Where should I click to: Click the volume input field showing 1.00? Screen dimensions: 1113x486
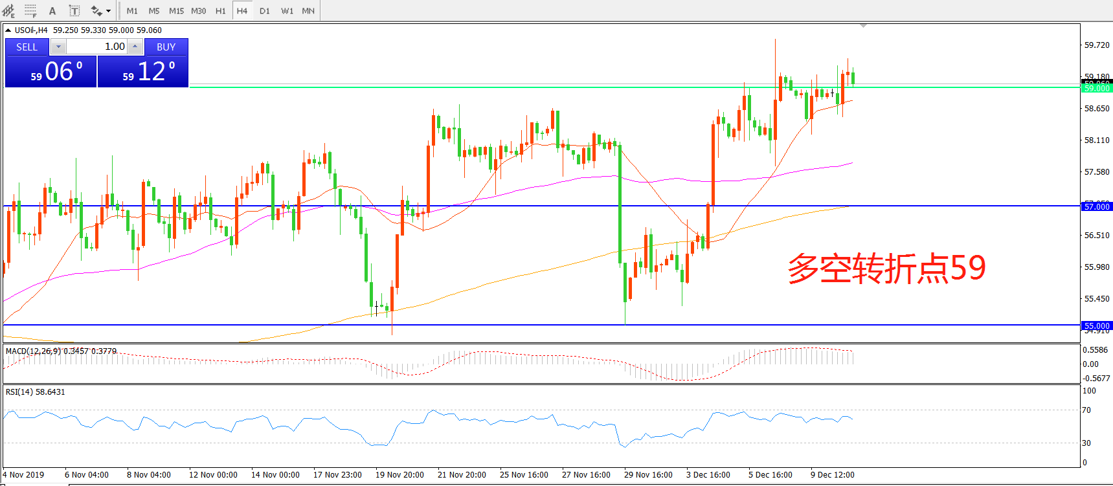96,47
